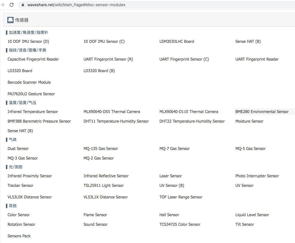This screenshot has width=295, height=243.
Task: Open Photo Interrupter Sensor link
Action: [x=257, y=176]
